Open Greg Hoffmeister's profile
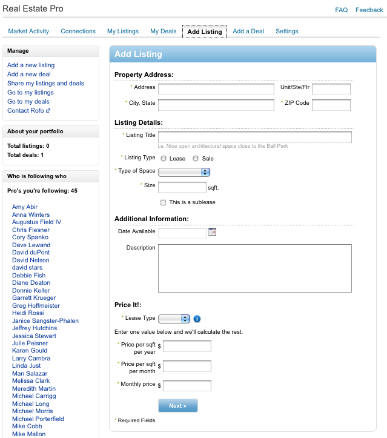 (x=36, y=305)
